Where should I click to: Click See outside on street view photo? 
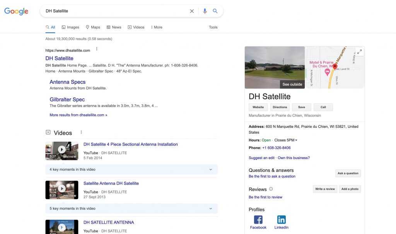tap(292, 85)
